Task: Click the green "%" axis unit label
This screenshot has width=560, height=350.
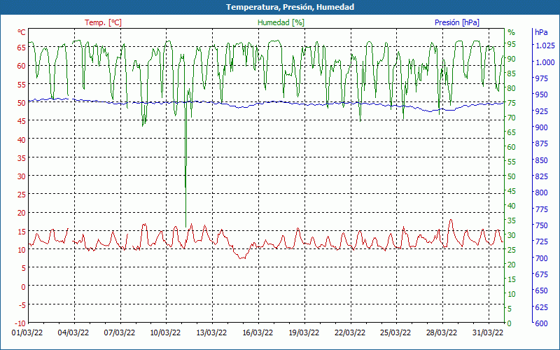Action: 512,32
